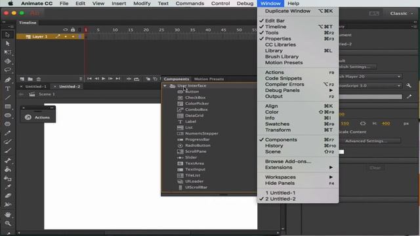Toggle lock all layers padlock icon
Viewport: 420px width, 236px height.
tap(73, 30)
